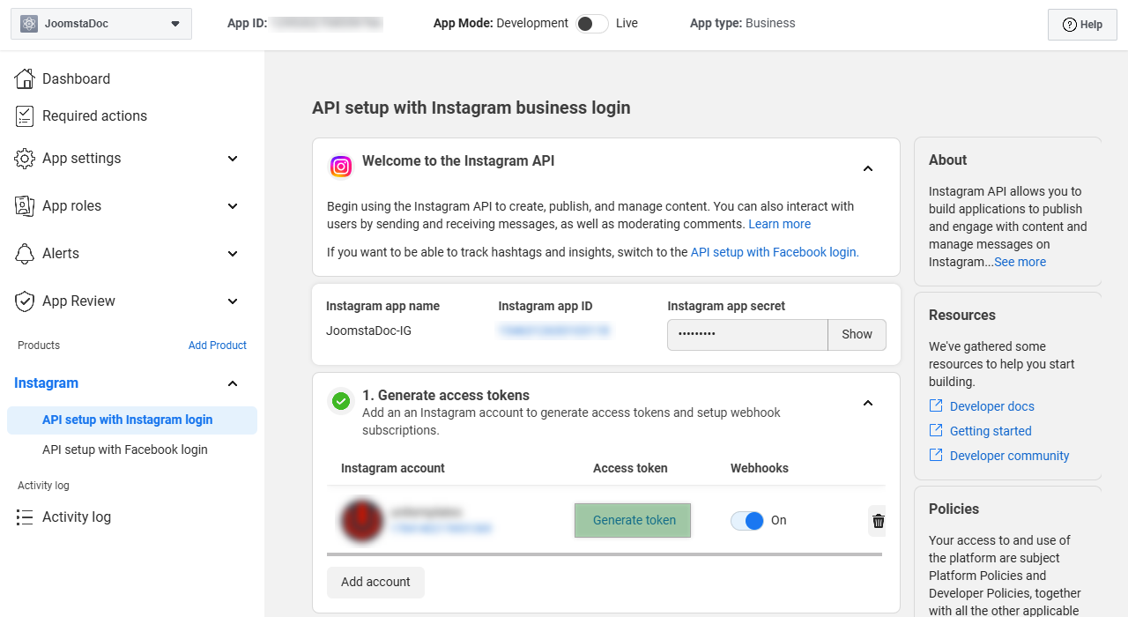
Task: Turn off the Webhooks switch
Action: pos(747,521)
